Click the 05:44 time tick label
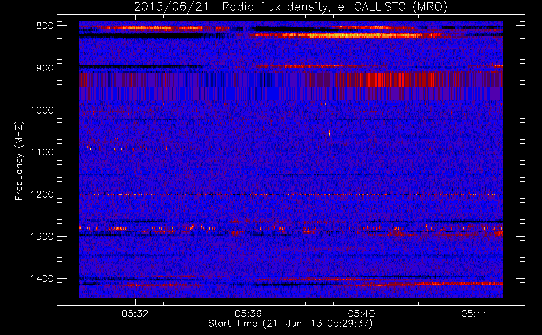Viewport: 542px width, 335px height. coord(475,314)
